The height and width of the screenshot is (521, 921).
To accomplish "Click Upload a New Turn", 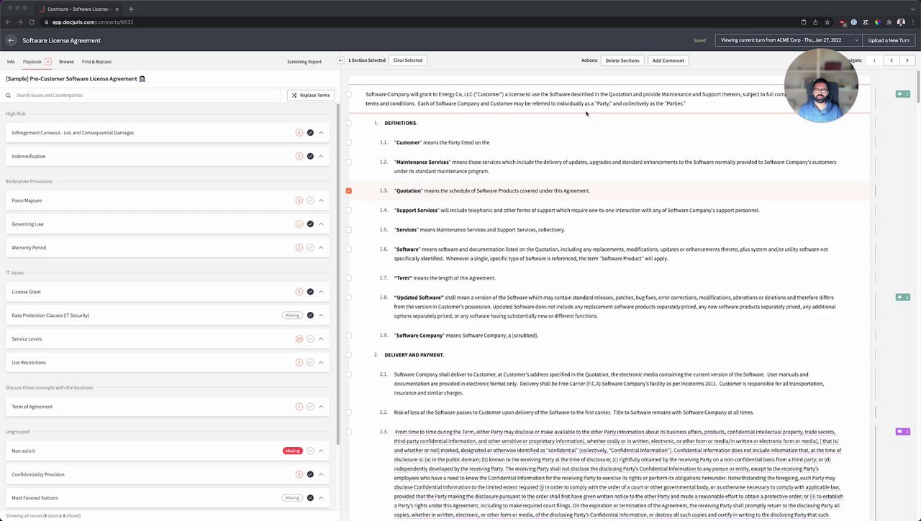I will tap(889, 40).
